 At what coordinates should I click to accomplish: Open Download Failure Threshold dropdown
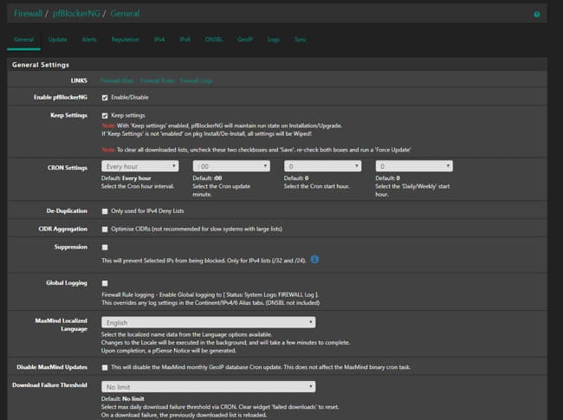tap(208, 386)
